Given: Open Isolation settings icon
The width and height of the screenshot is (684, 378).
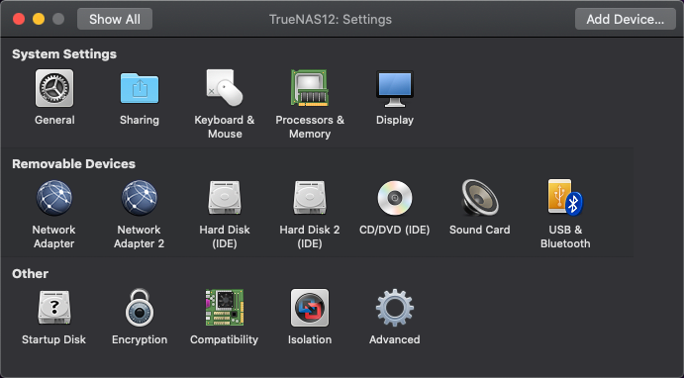Looking at the screenshot, I should (x=310, y=308).
